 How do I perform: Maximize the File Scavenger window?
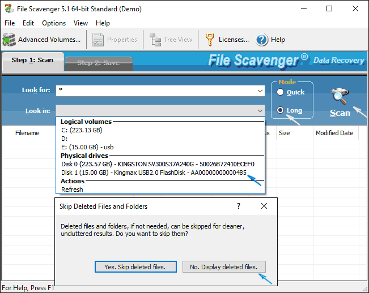pos(329,8)
